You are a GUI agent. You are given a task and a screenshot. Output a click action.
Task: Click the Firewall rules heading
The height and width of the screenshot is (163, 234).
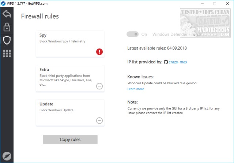pos(40,16)
